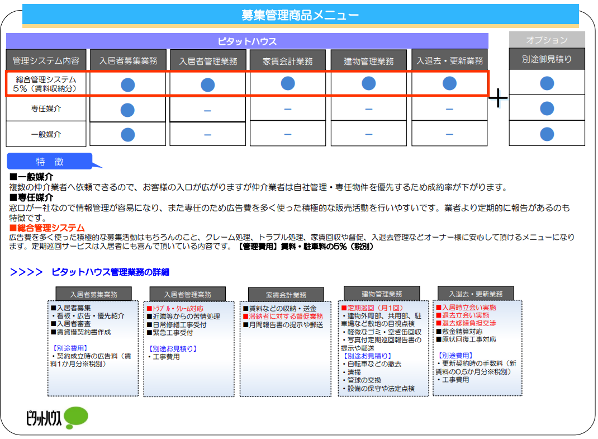This screenshot has width=598, height=439.
Task: Click the 専任媒介 row label in the table
Action: (x=46, y=109)
